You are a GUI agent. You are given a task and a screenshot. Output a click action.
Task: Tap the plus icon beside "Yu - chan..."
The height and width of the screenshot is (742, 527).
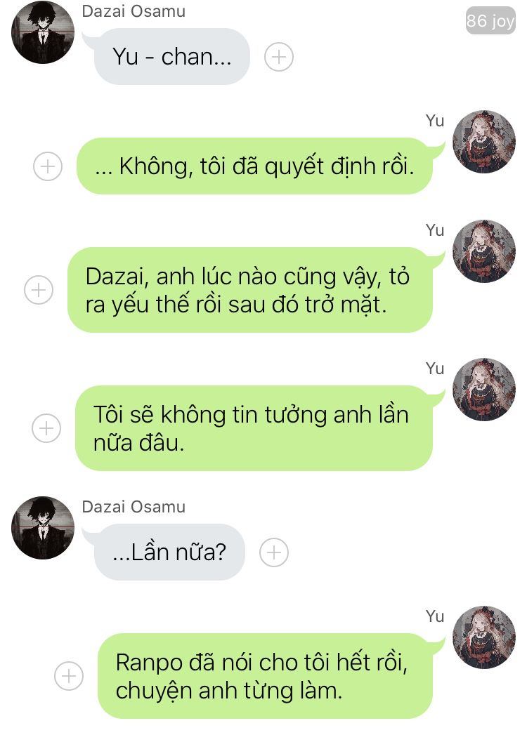point(279,57)
